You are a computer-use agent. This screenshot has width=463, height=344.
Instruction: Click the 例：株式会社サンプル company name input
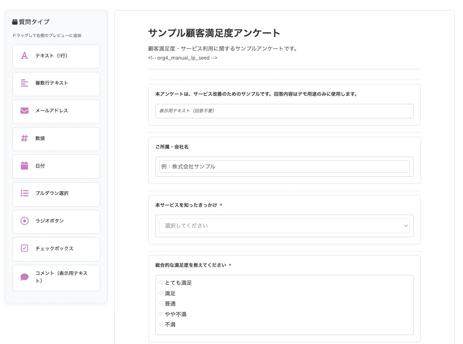(x=285, y=167)
